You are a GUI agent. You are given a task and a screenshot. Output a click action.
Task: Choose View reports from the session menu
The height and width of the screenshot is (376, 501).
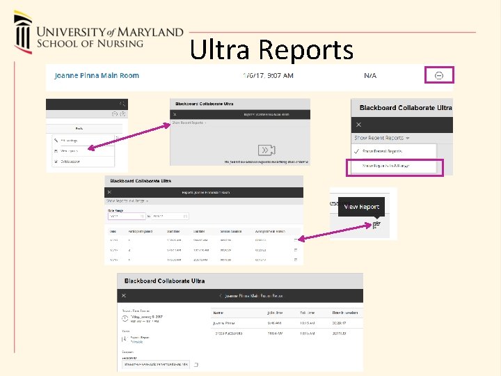(83, 151)
